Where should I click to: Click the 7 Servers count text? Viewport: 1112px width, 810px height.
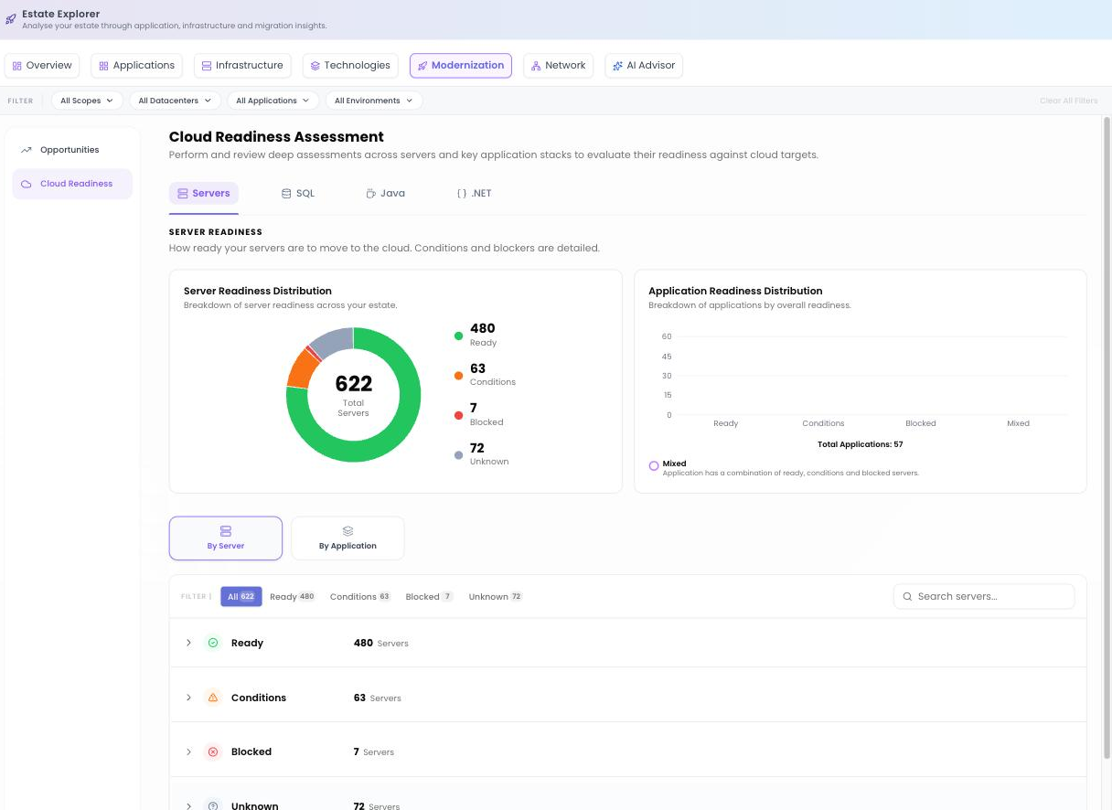[x=374, y=751]
